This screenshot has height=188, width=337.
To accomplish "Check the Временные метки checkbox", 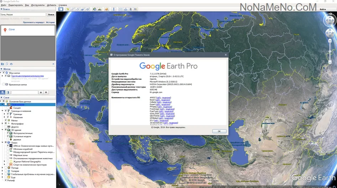I will 4,85.
